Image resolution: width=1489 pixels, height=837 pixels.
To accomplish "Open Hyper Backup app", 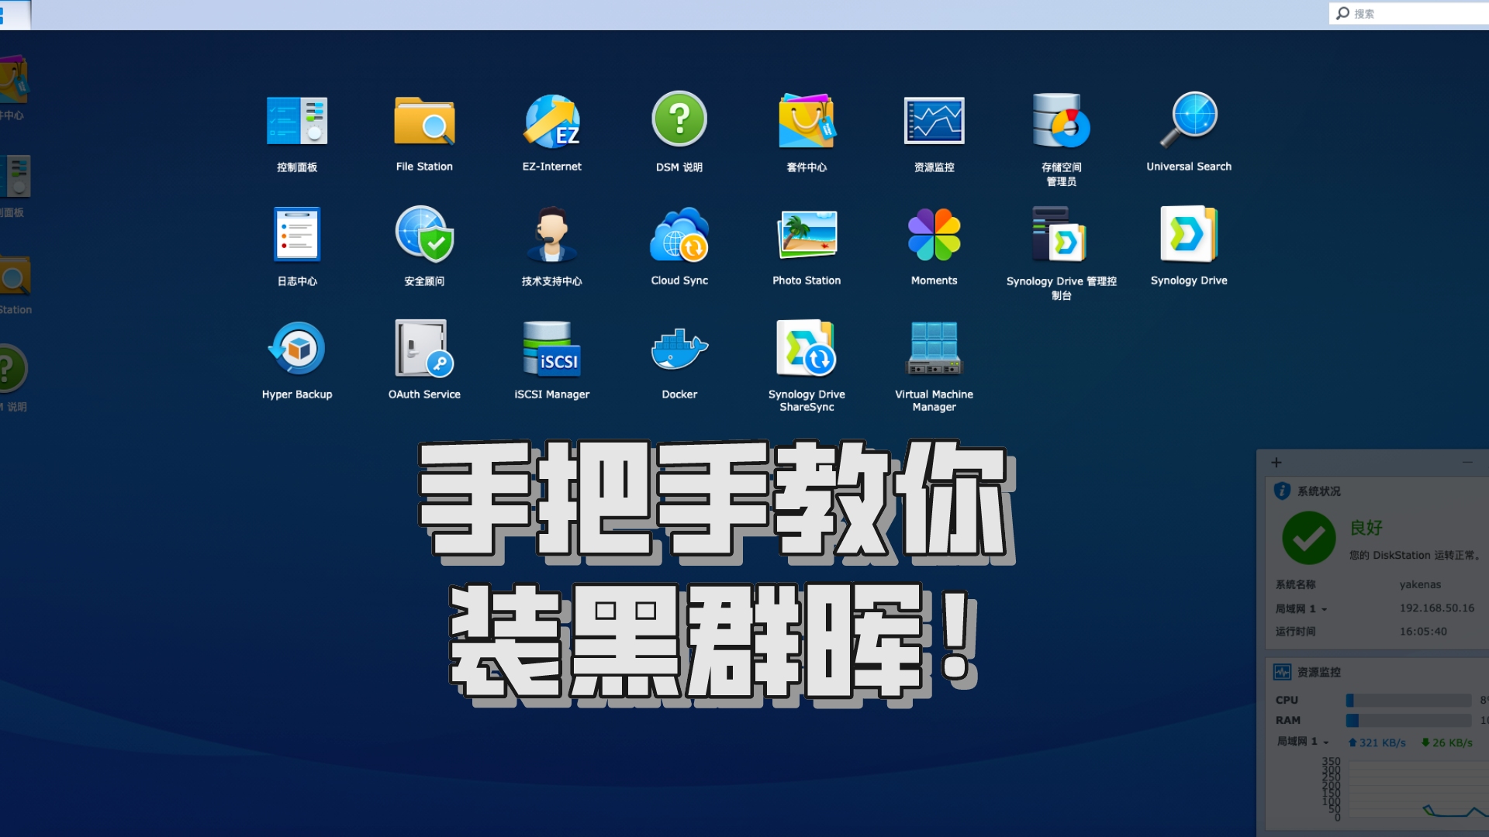I will coord(297,349).
